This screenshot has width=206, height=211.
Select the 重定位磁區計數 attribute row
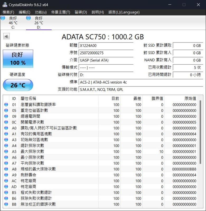click(x=100, y=111)
